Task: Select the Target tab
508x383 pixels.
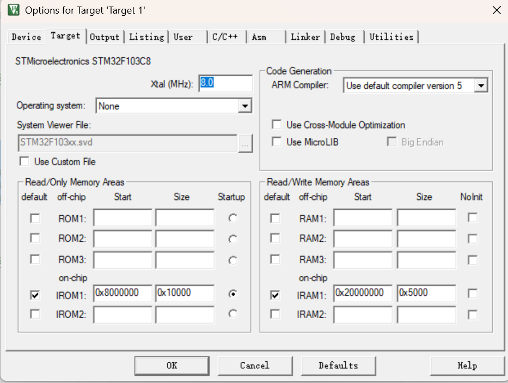Action: pos(65,35)
